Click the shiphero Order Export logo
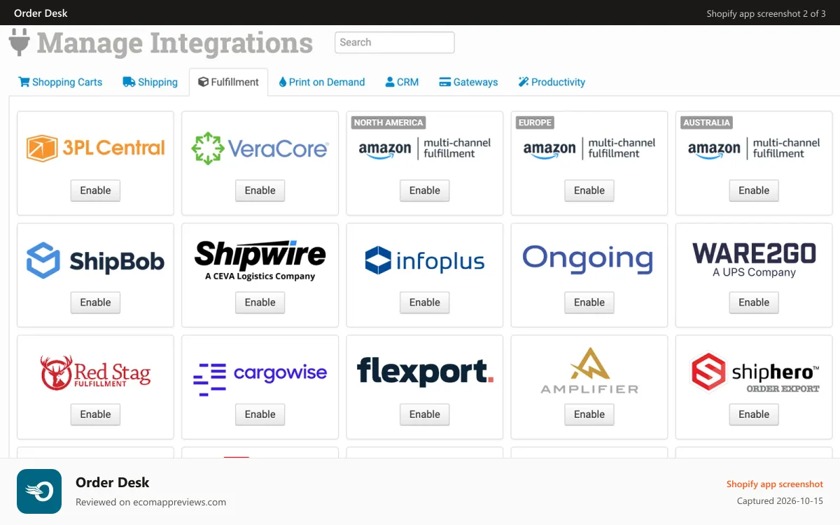This screenshot has height=525, width=840. point(754,372)
